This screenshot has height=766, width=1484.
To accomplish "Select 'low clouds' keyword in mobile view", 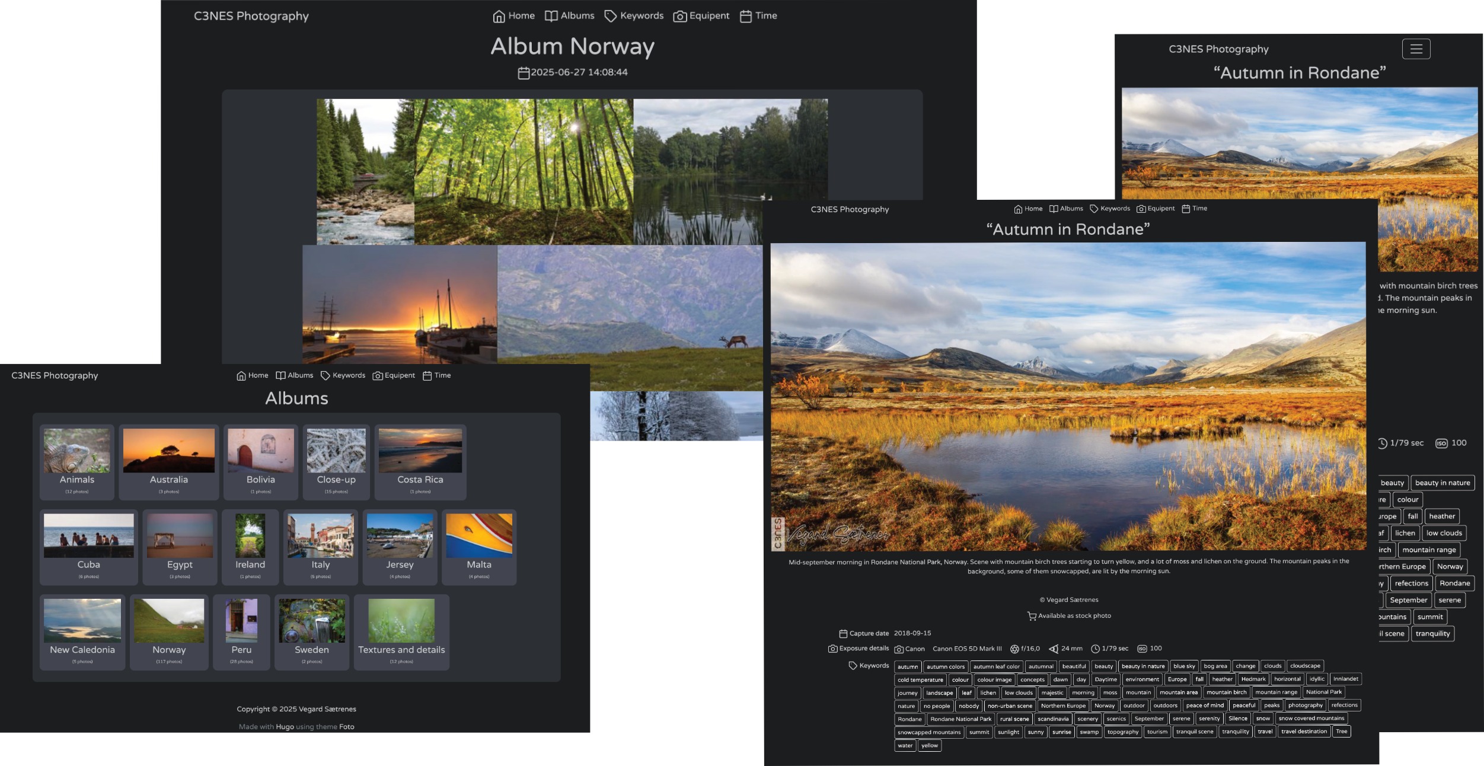I will pos(1444,533).
